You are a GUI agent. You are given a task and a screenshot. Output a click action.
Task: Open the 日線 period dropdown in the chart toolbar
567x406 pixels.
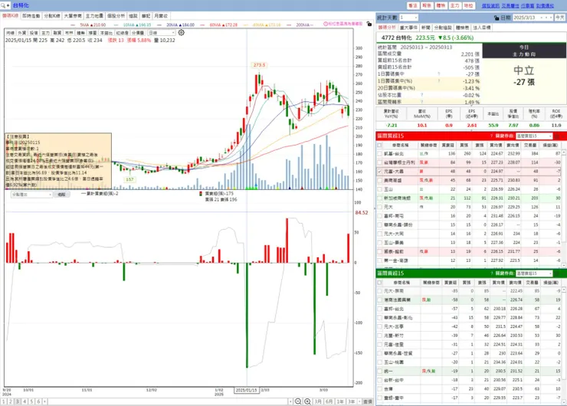pos(162,32)
